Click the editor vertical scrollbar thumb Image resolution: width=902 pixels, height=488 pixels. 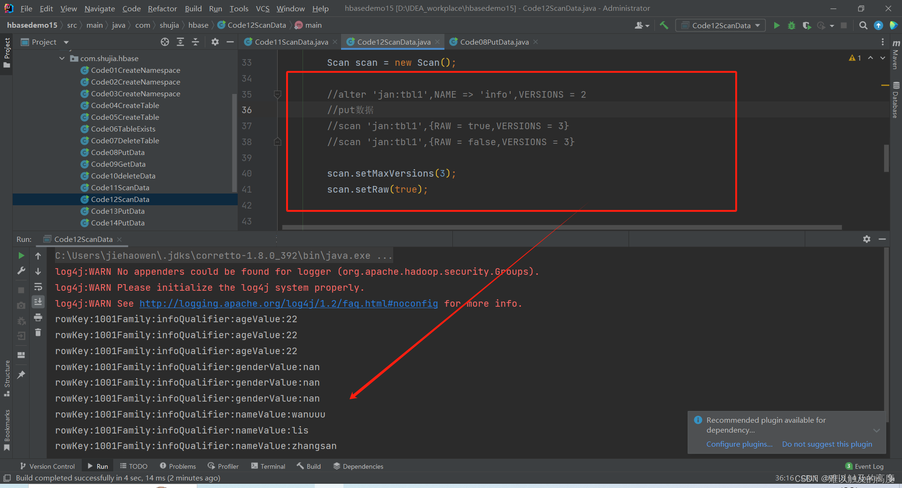click(x=886, y=158)
